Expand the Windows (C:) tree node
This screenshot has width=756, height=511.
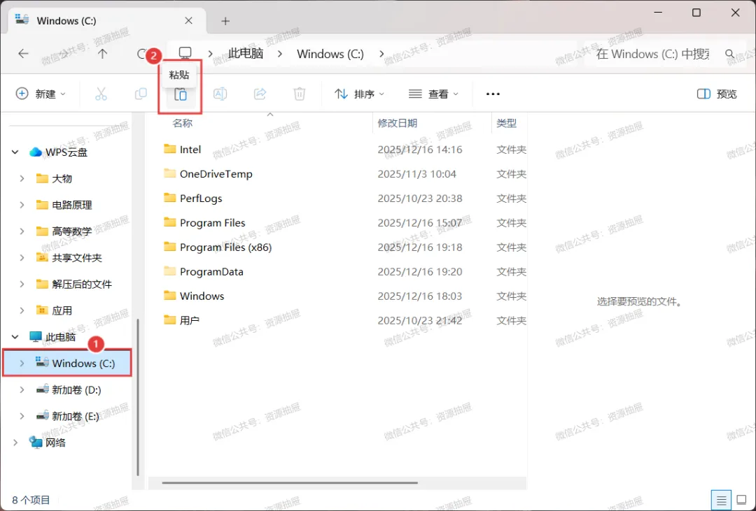pyautogui.click(x=22, y=363)
